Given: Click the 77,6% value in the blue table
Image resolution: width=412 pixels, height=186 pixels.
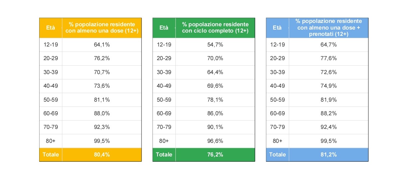Looking at the screenshot, I should (329, 58).
